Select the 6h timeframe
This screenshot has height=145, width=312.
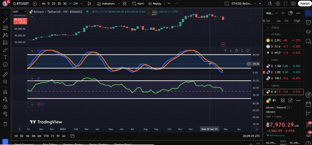point(44,4)
